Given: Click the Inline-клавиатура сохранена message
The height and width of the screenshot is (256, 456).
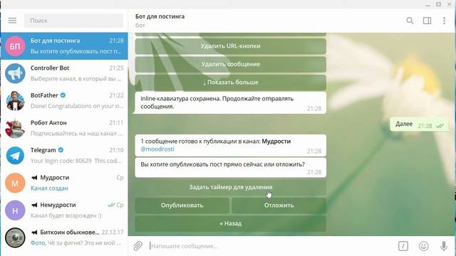Looking at the screenshot, I should pos(230,102).
